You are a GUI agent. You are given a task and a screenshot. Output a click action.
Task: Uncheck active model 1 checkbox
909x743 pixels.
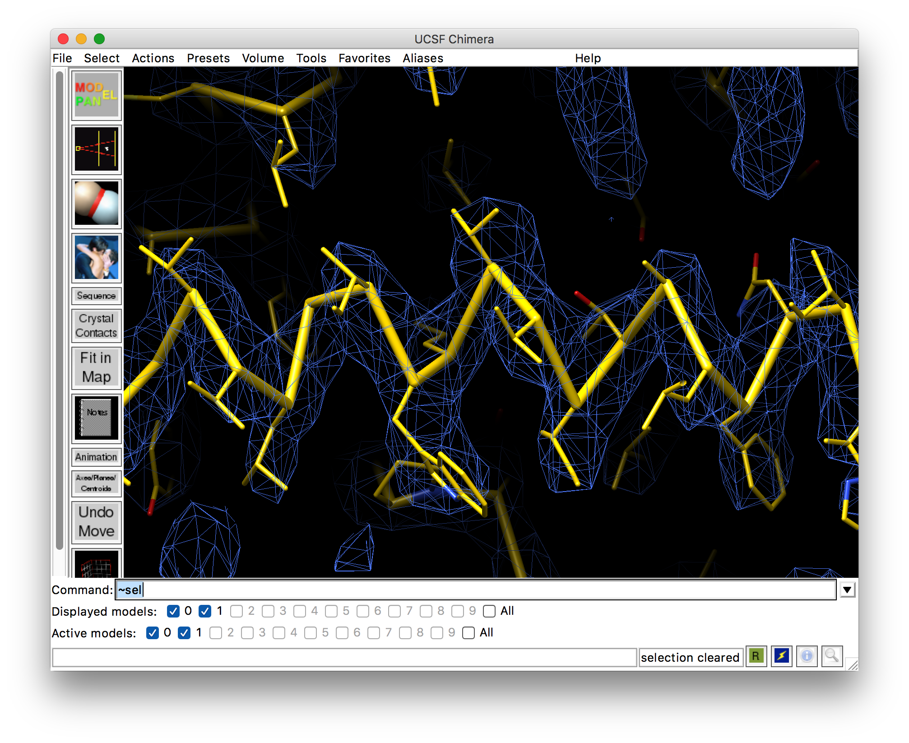[x=184, y=633]
